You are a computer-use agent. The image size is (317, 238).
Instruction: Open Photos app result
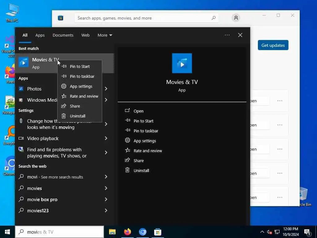coord(34,89)
